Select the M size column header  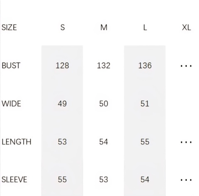(104, 27)
